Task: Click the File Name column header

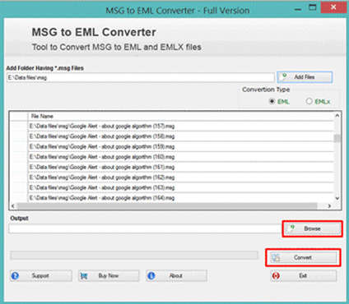Action: click(42, 116)
